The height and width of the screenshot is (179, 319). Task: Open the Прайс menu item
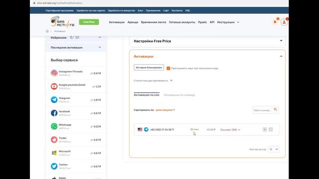pos(202,22)
